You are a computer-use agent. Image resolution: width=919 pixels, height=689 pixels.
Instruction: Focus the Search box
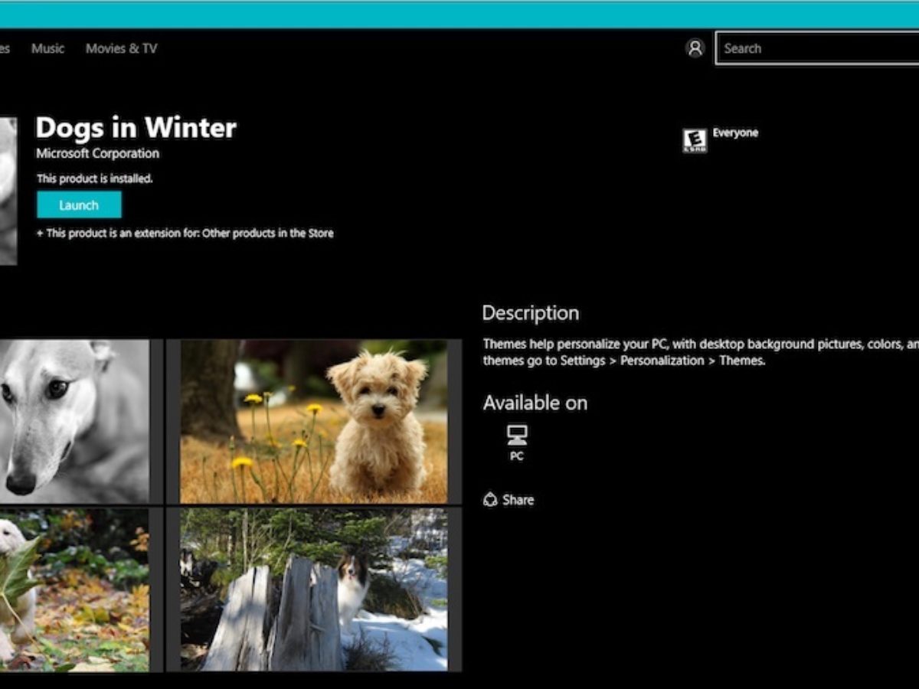pyautogui.click(x=817, y=48)
